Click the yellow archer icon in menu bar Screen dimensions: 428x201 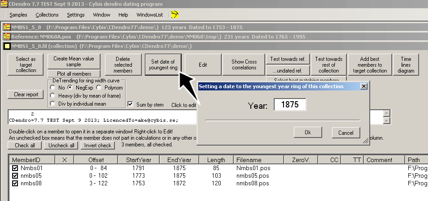pos(175,14)
